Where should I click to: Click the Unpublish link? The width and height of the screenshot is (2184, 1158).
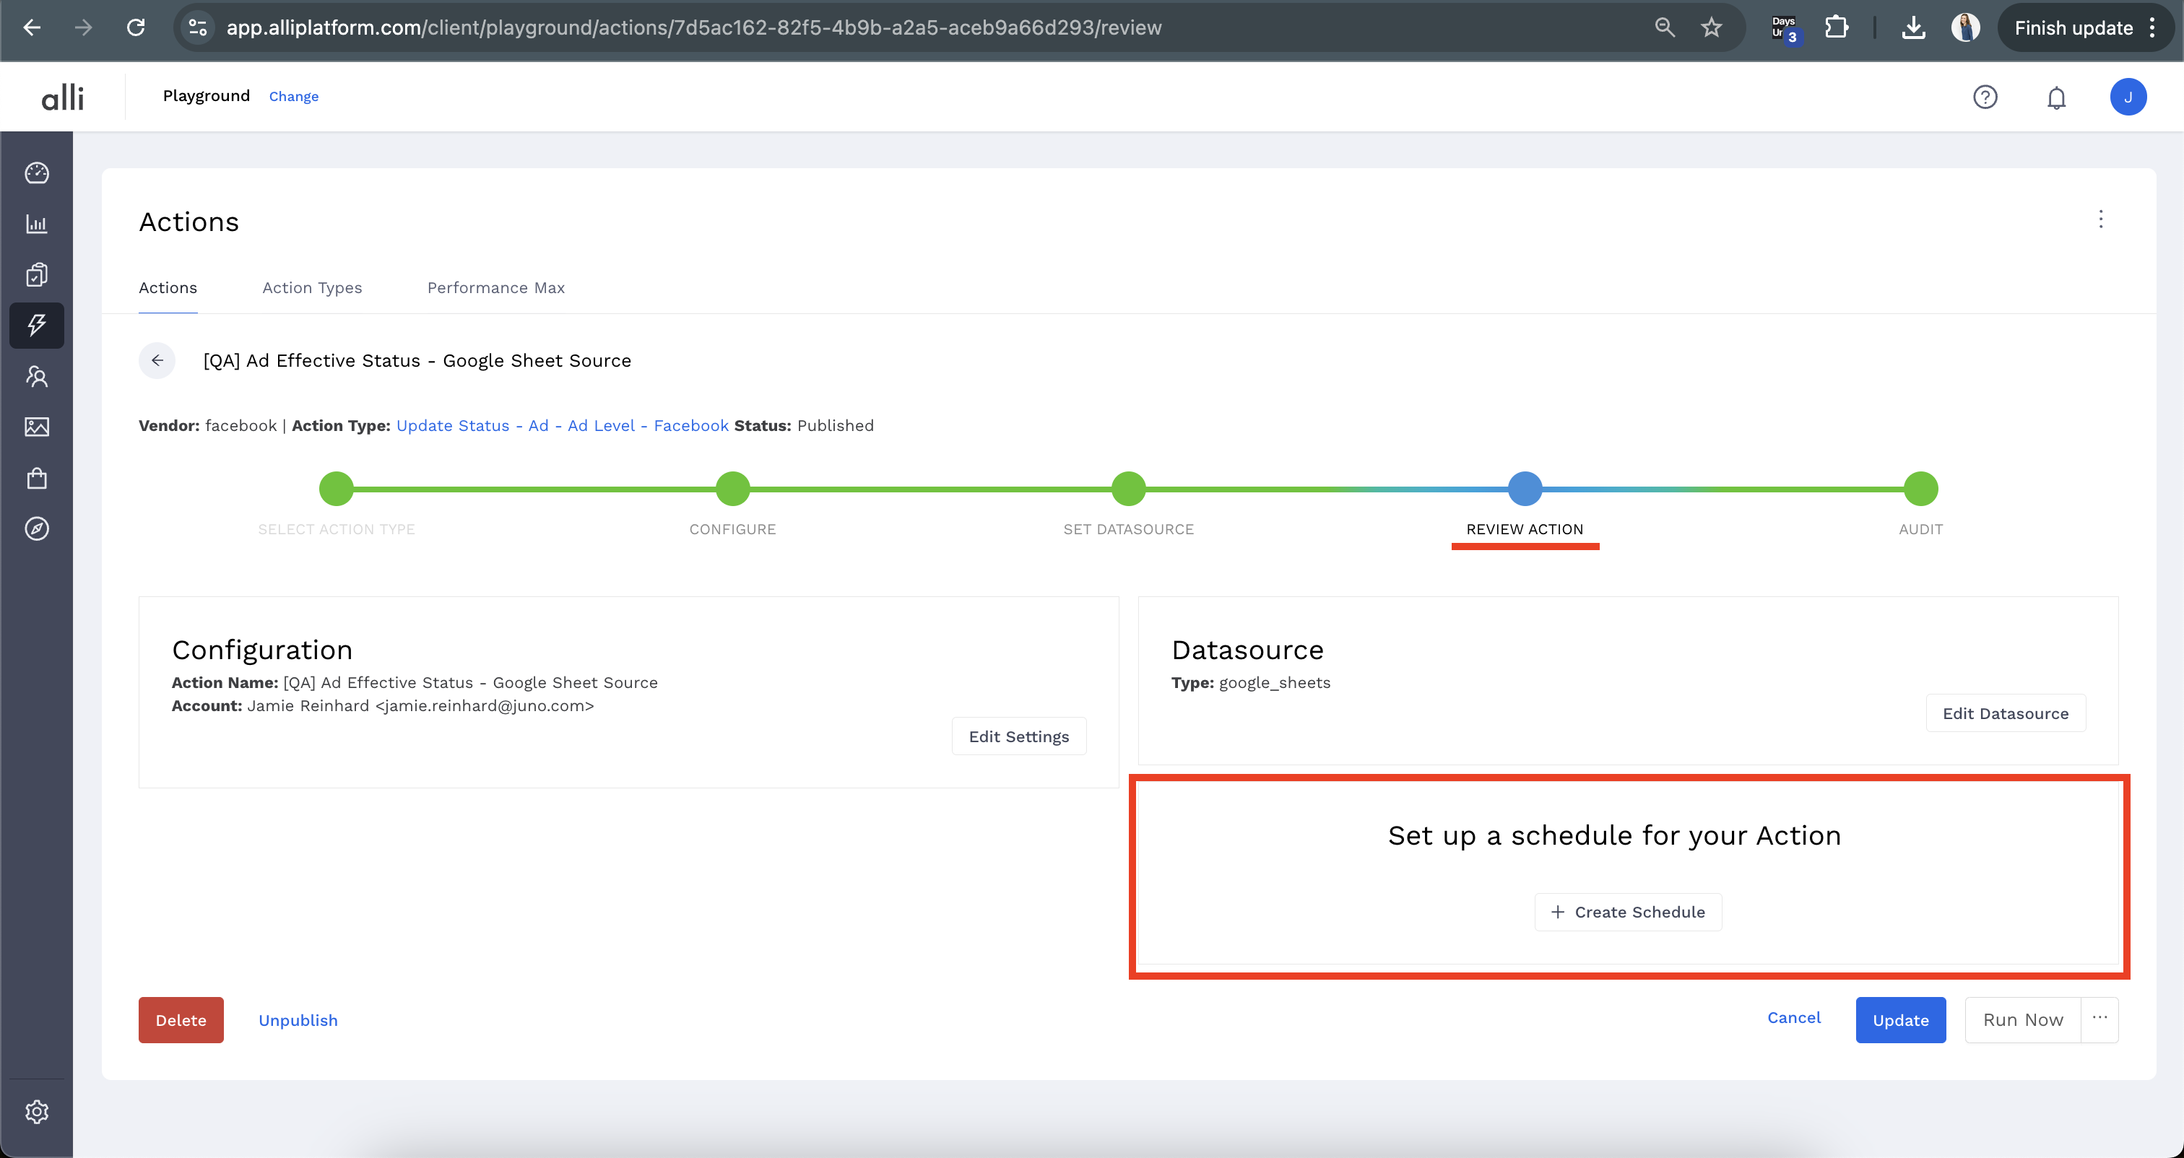[x=298, y=1021]
